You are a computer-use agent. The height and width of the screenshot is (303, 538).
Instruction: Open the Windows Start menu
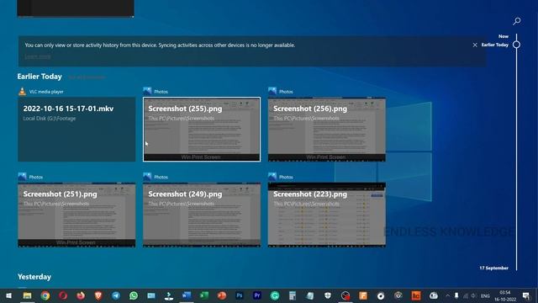click(x=8, y=295)
